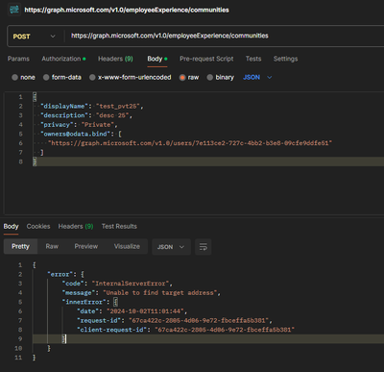The image size is (384, 372).
Task: Switch to the response Body tab
Action: [x=11, y=226]
